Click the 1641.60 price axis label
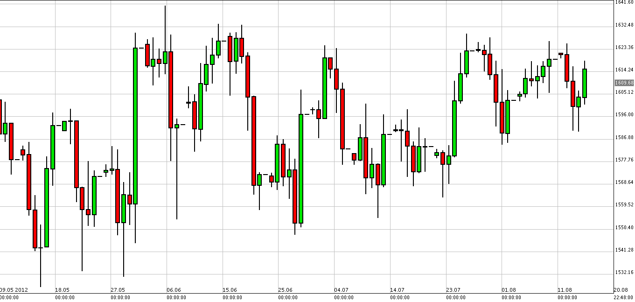The image size is (635, 302). [624, 2]
